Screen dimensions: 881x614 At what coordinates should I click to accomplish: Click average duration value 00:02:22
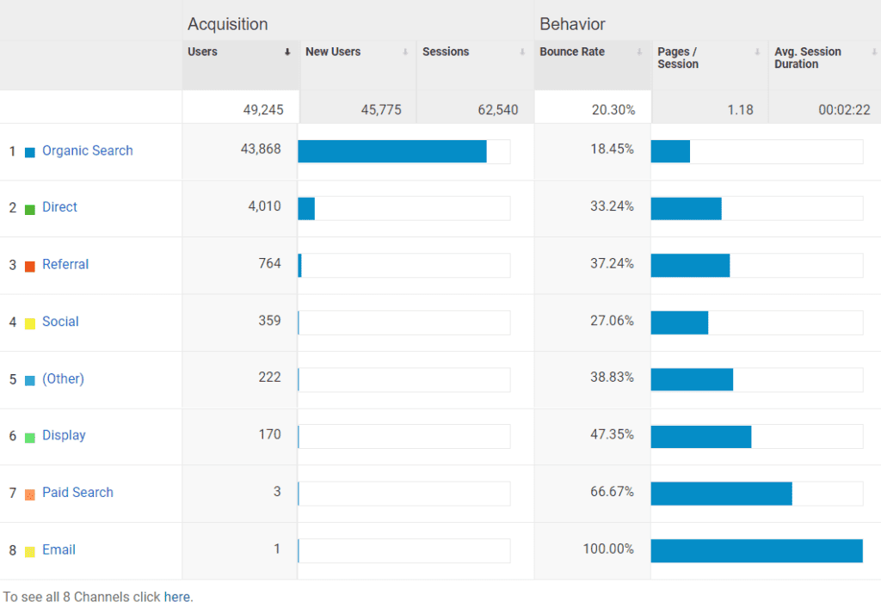844,109
